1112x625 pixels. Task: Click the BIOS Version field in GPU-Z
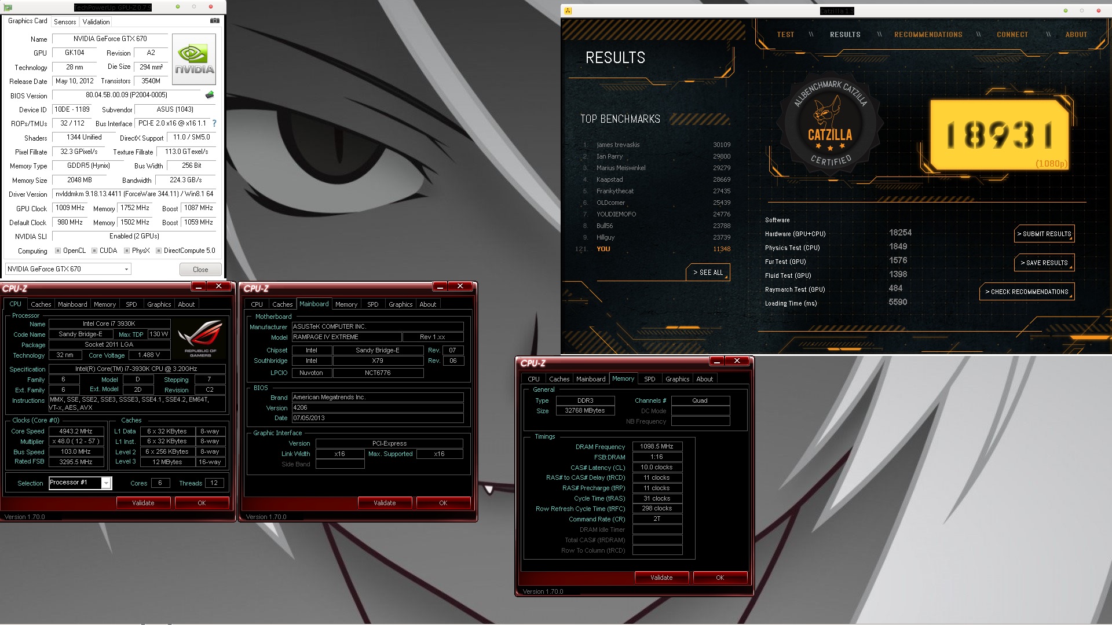pyautogui.click(x=126, y=95)
